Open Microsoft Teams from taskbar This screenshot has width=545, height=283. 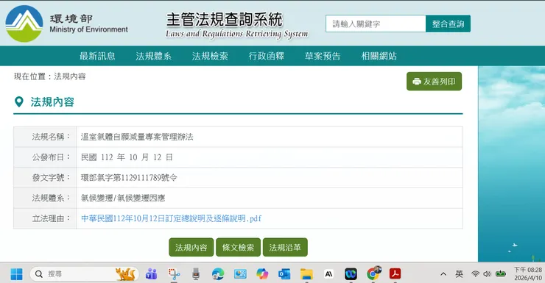click(x=151, y=274)
